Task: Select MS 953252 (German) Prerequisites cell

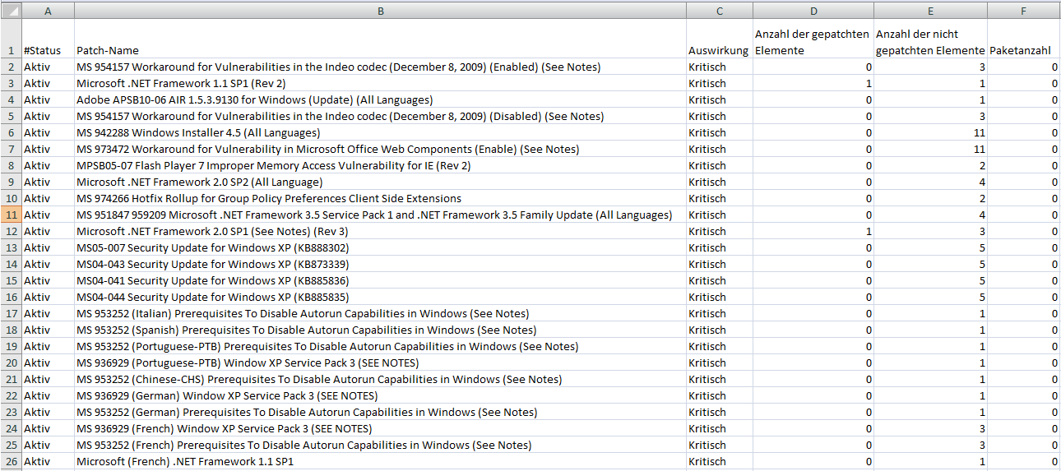Action: click(380, 412)
